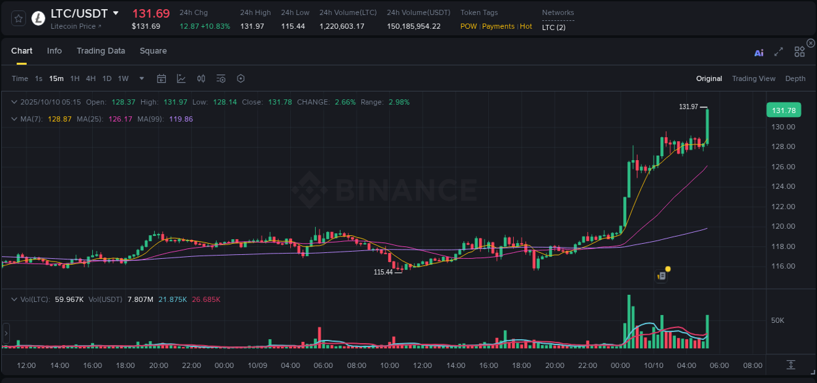
Task: Open the chart layout grid icon
Action: 799,52
